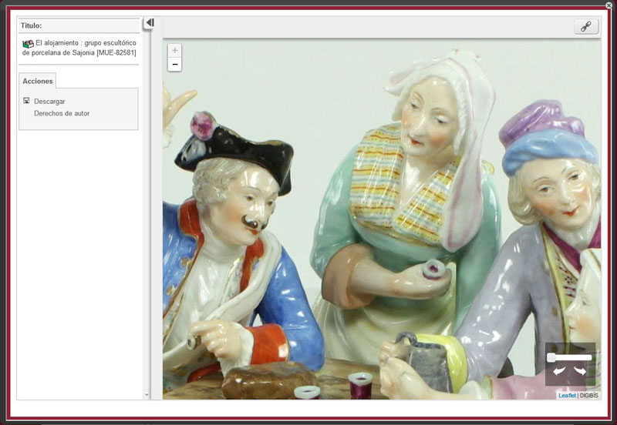The image size is (617, 425).
Task: Click title 'El alojamiento : grupo escultórico'
Action: (86, 43)
